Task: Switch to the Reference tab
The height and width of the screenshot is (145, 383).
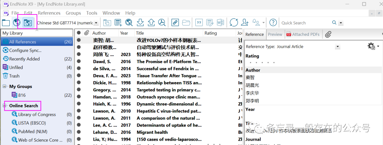Action: 255,34
